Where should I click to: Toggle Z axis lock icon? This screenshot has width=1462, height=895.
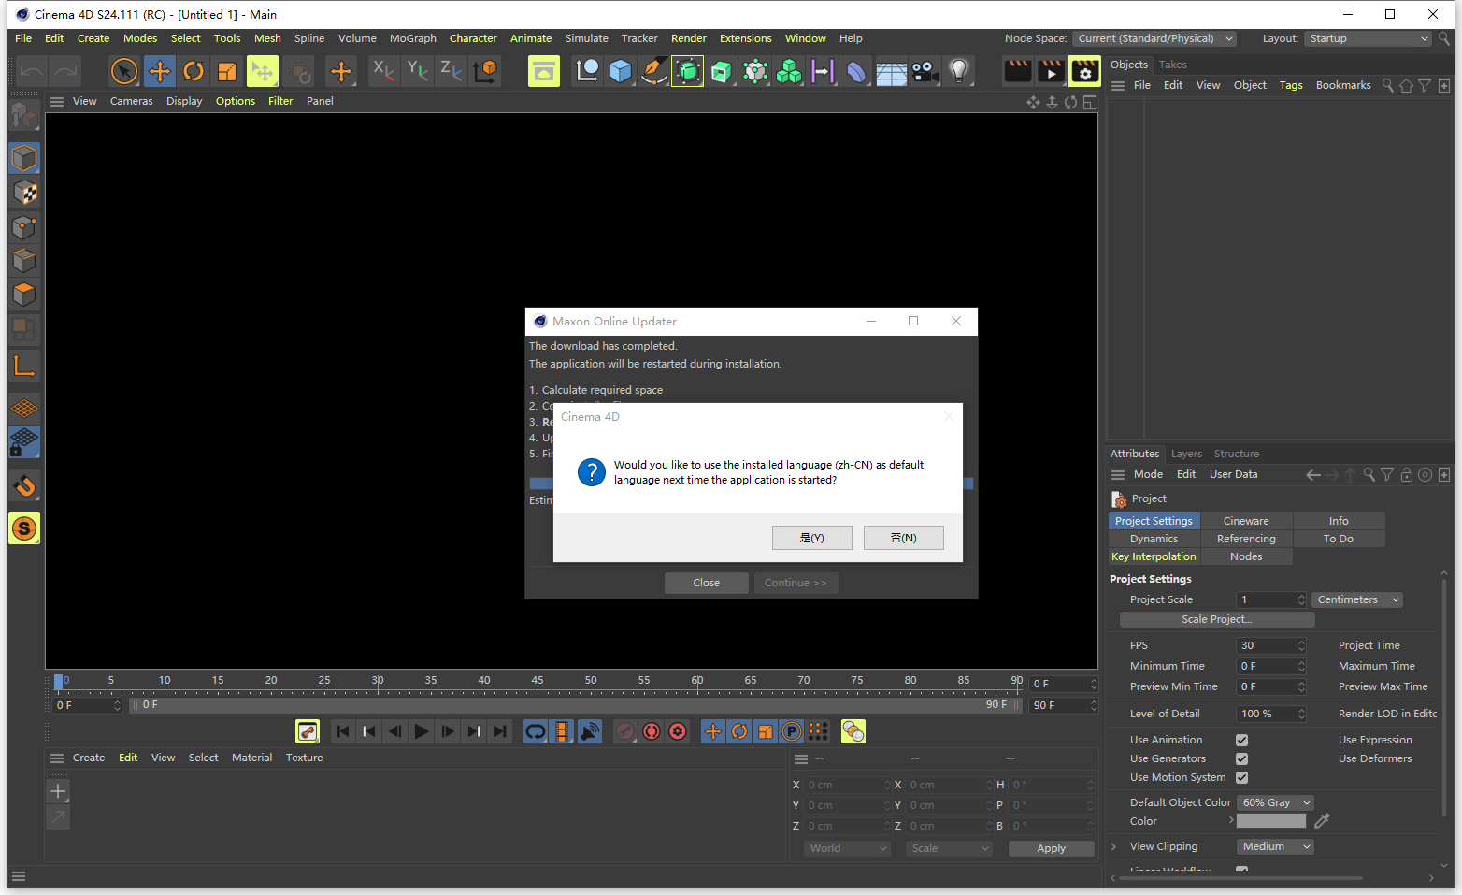pos(451,71)
